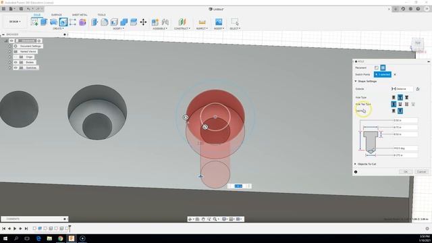Screen dimensions: 432x243
Task: Open the data panel grid icon
Action: tap(3, 9)
